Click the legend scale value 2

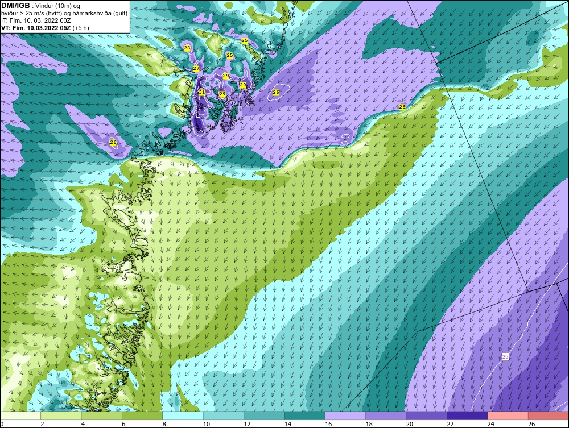[43, 424]
